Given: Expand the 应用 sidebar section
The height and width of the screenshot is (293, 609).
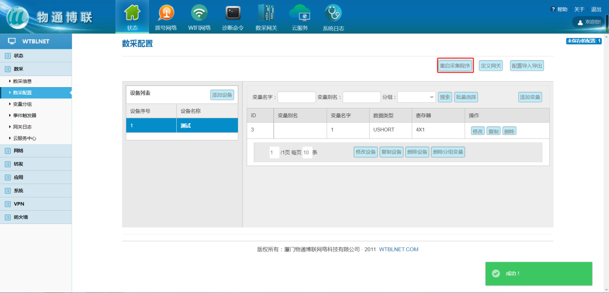Looking at the screenshot, I should click(x=36, y=177).
